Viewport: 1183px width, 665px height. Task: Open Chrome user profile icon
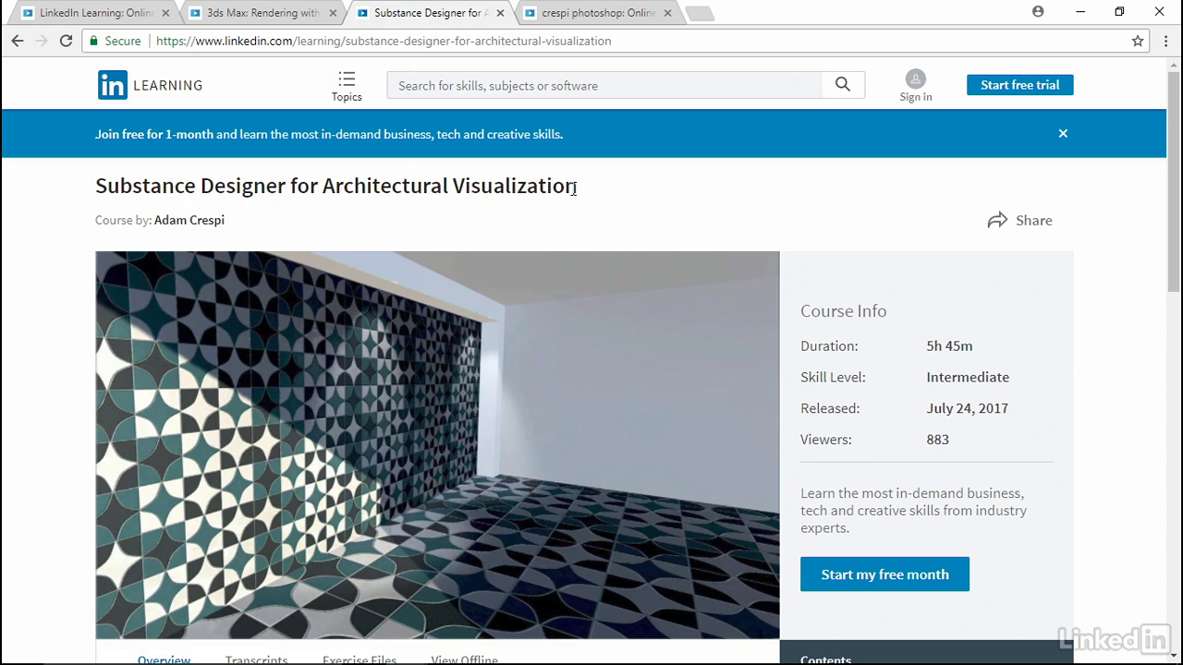tap(1038, 12)
